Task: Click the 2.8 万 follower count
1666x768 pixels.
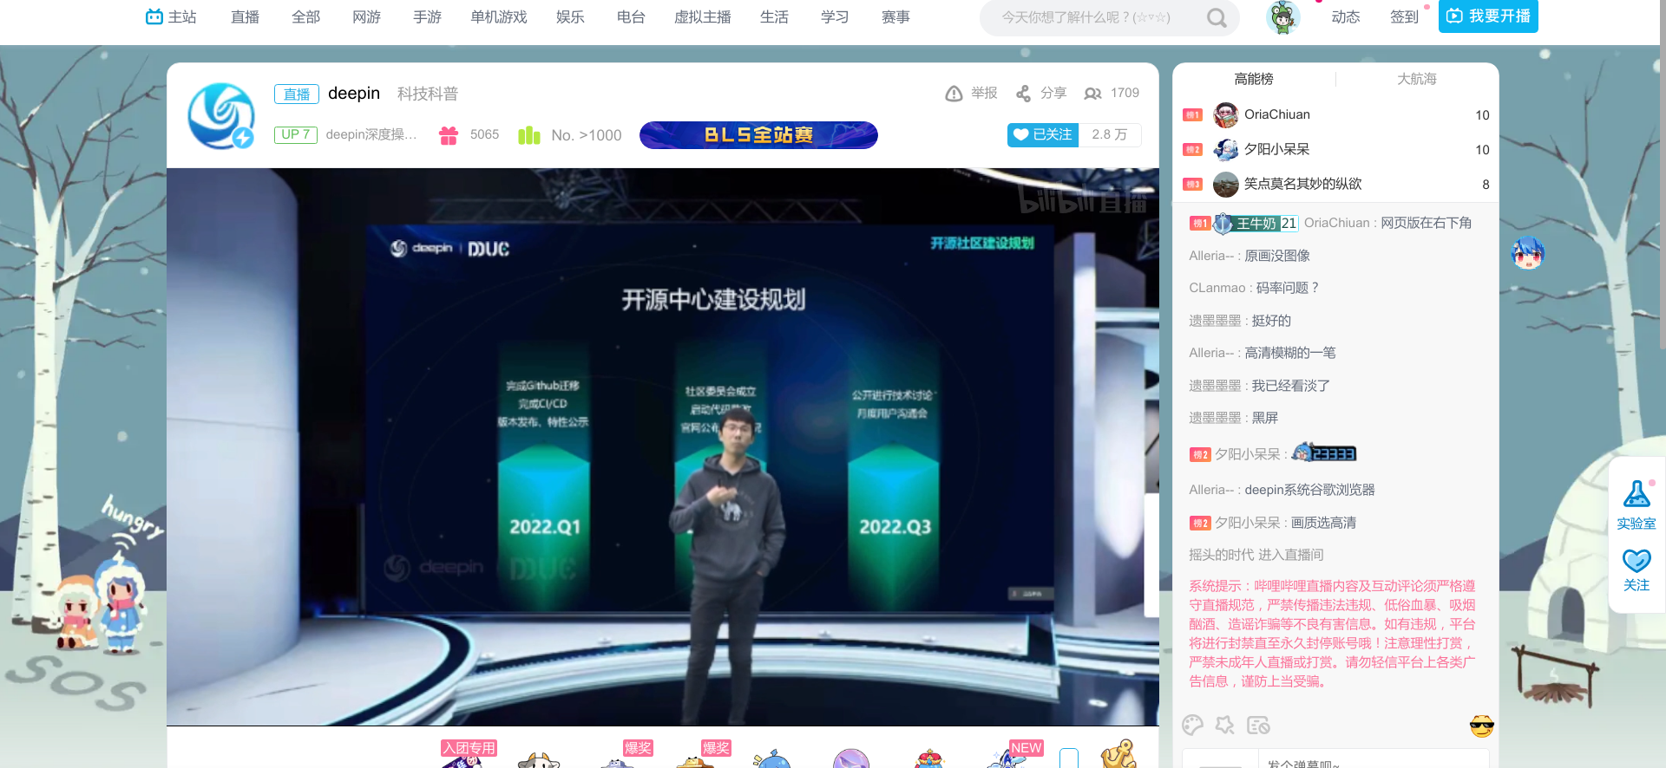Action: pos(1110,134)
